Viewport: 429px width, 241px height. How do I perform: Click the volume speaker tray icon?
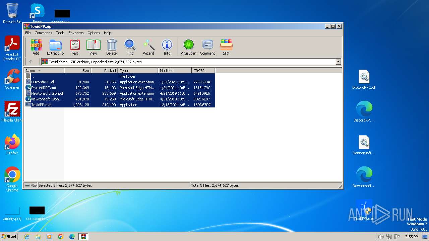[381, 237]
